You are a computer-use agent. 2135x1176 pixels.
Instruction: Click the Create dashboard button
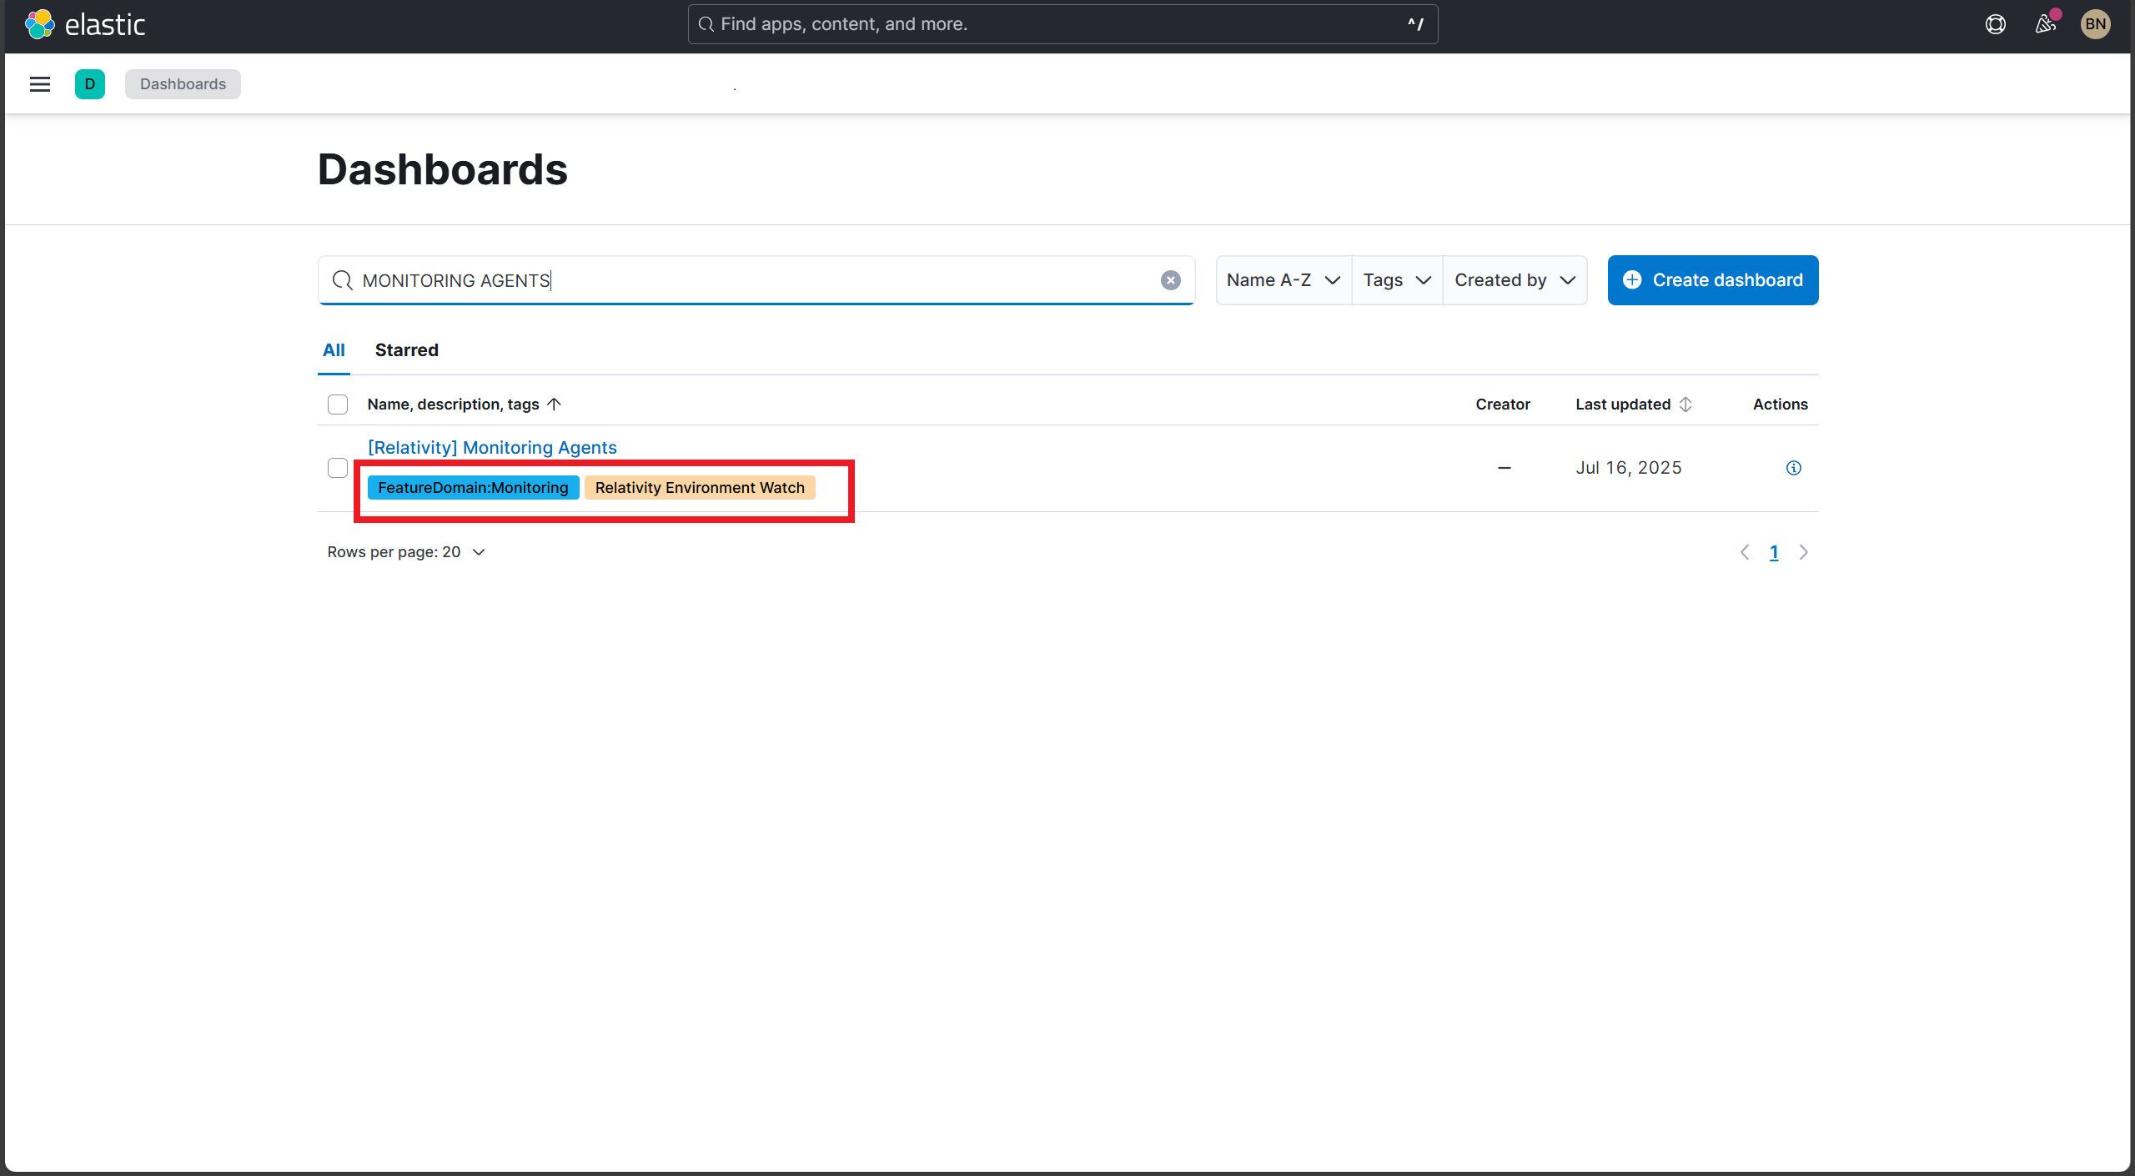[1712, 280]
